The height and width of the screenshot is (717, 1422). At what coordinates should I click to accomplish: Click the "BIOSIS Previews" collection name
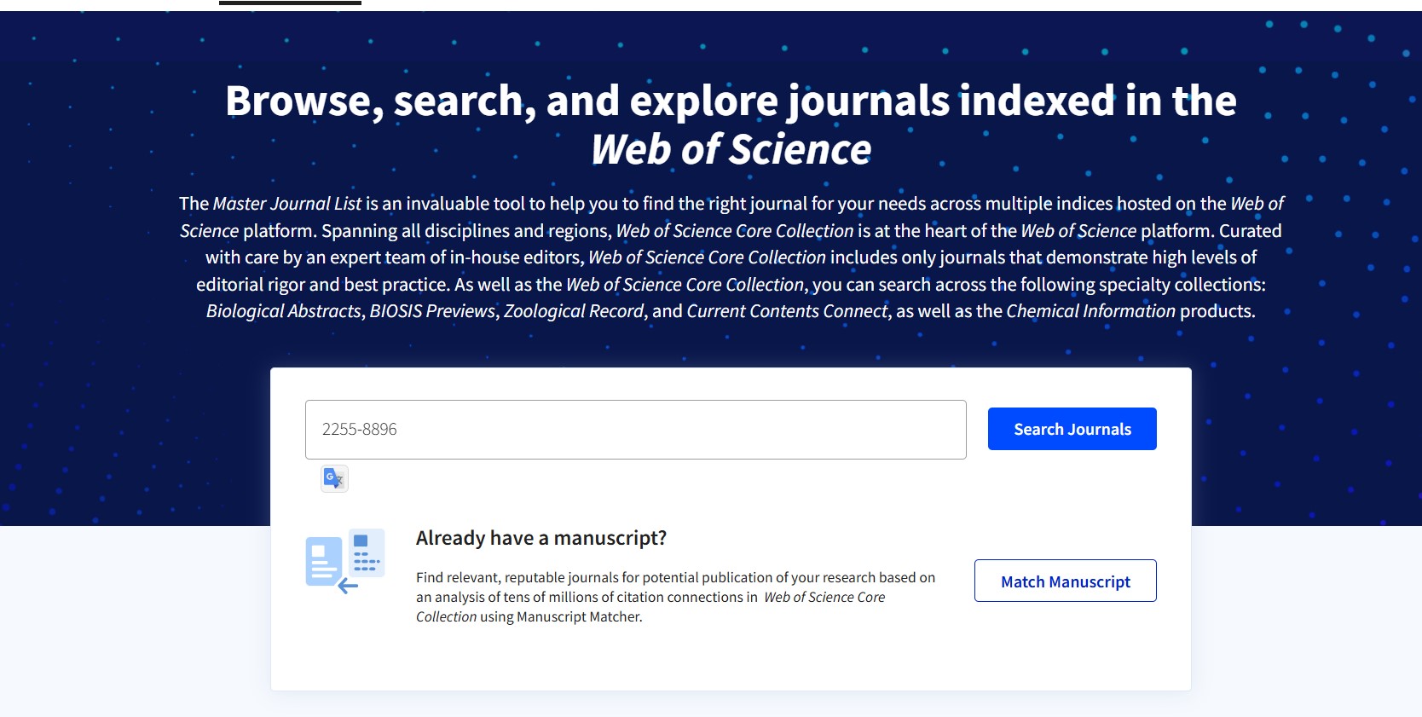(432, 311)
